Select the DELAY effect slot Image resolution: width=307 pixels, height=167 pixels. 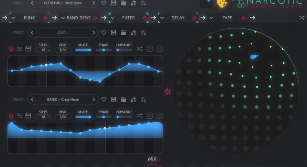pyautogui.click(x=178, y=18)
